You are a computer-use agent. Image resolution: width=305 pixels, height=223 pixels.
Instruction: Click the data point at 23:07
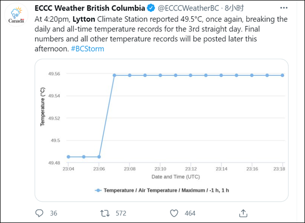coord(115,75)
